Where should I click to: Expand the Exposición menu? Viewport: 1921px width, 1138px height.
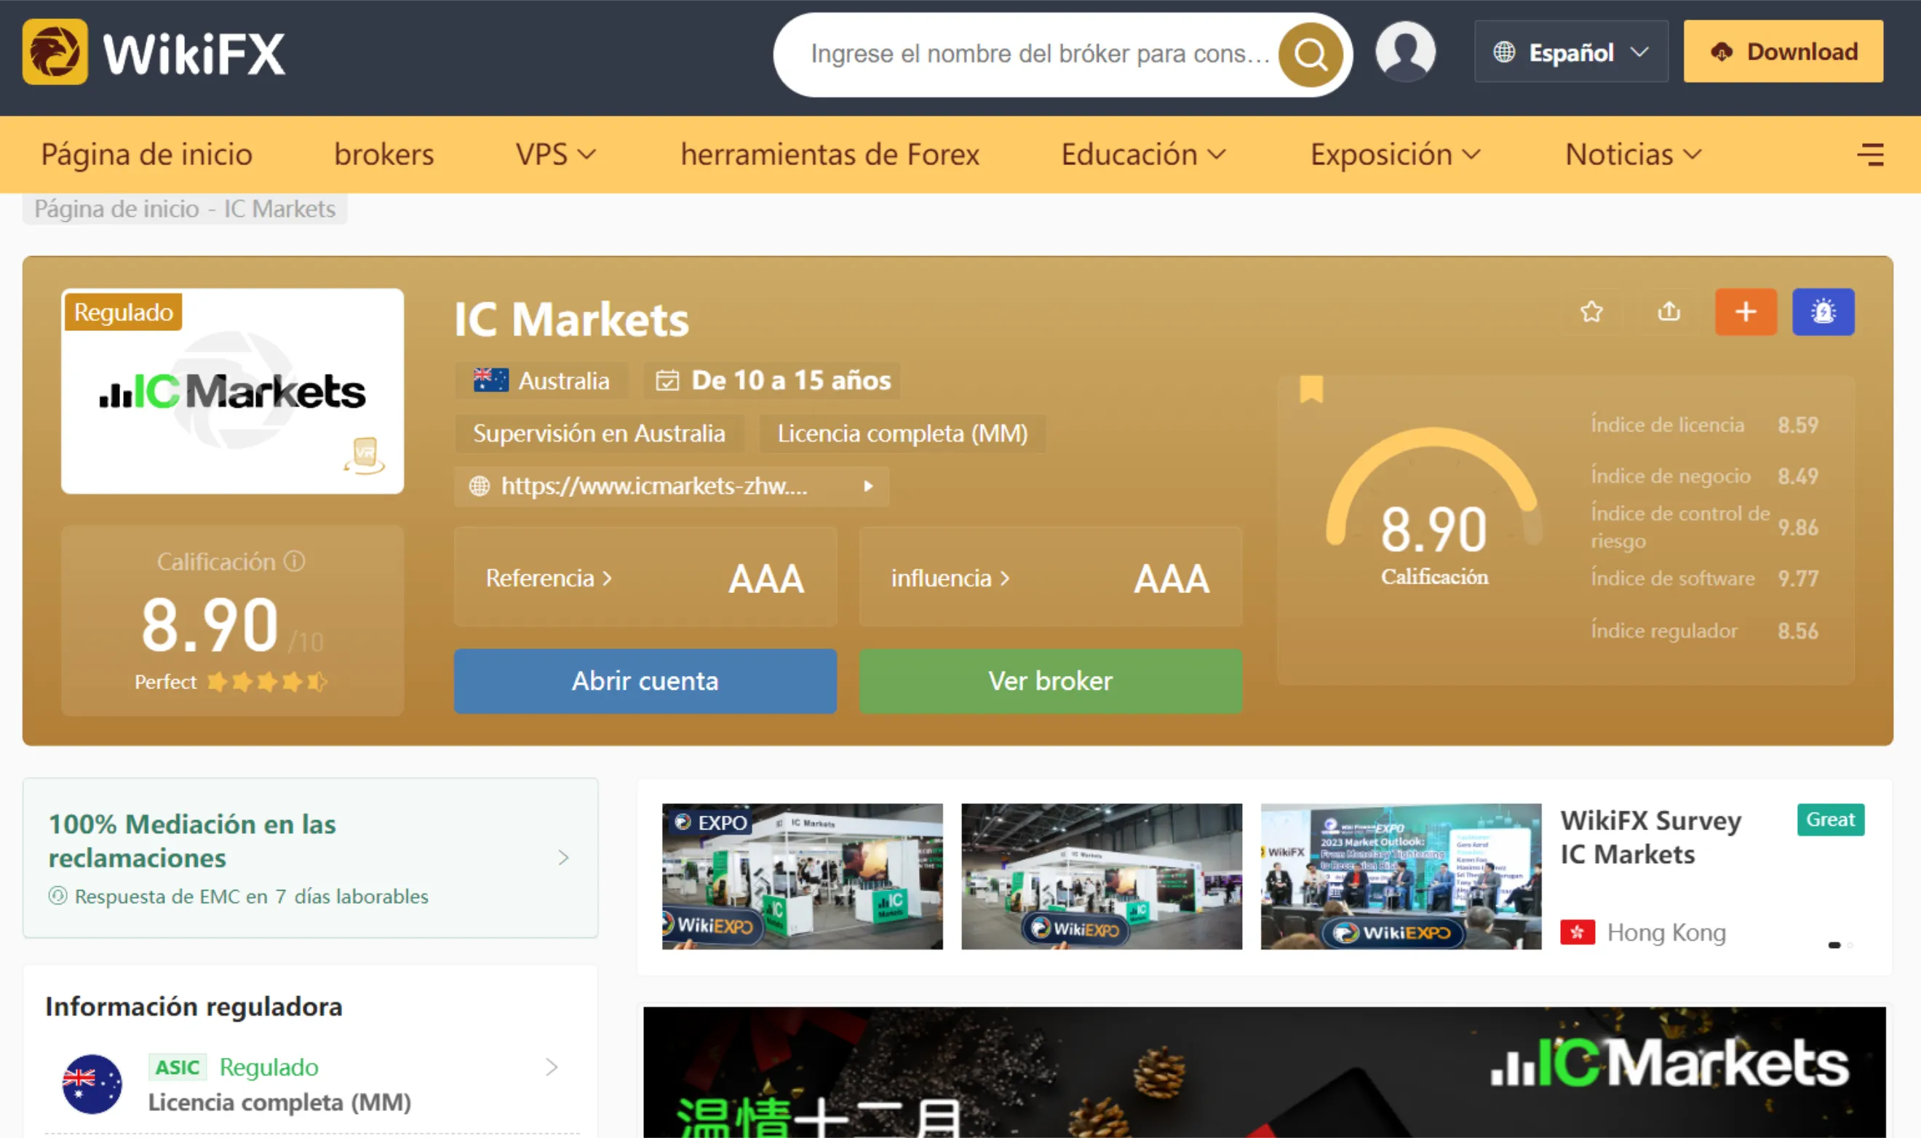click(x=1395, y=155)
